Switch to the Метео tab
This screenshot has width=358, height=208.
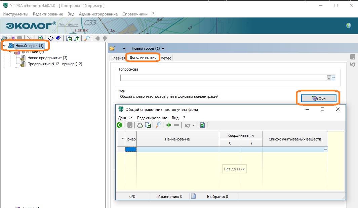pyautogui.click(x=166, y=58)
